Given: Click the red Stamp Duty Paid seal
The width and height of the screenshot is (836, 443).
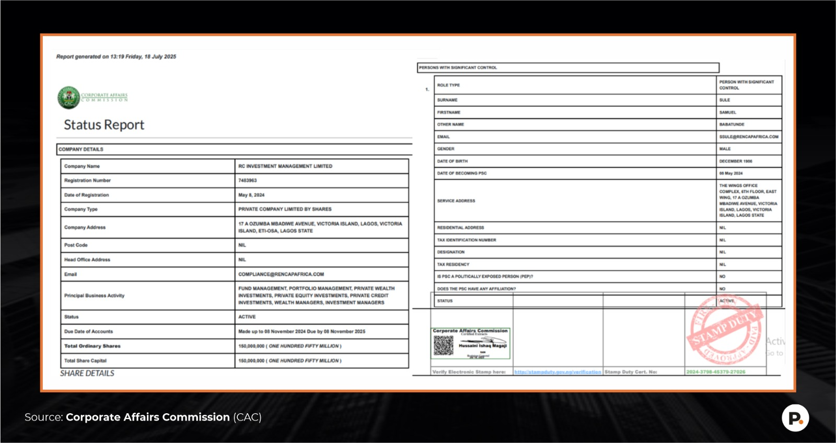Looking at the screenshot, I should [724, 330].
